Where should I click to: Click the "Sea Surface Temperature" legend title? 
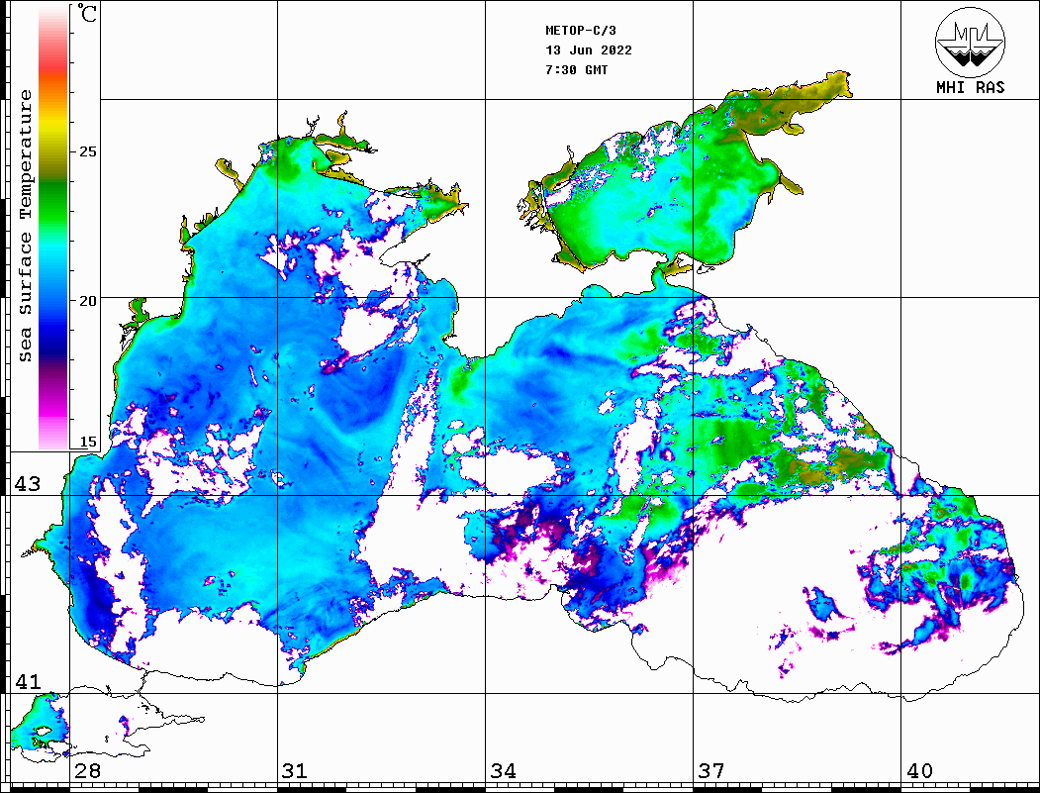pyautogui.click(x=25, y=226)
